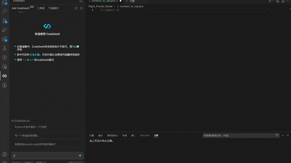Send the message with the paper plane icon
This screenshot has width=291, height=163.
pyautogui.click(x=80, y=156)
